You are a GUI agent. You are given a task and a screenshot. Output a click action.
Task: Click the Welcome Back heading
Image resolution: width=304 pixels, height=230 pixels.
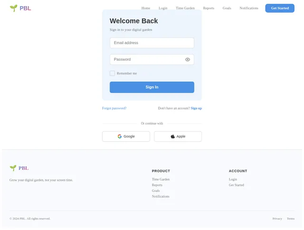134,21
